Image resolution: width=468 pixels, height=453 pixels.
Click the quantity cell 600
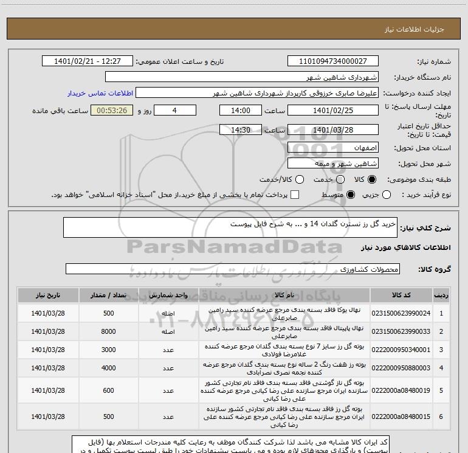[x=108, y=390]
